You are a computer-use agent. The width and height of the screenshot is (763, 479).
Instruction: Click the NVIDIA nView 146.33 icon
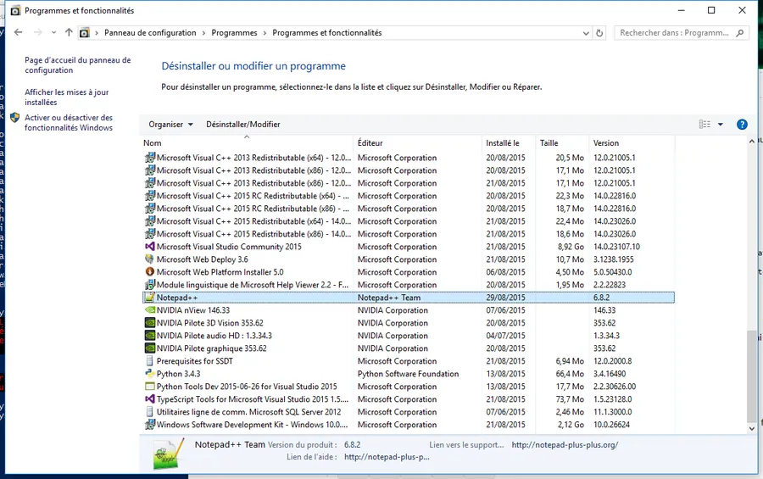(150, 310)
